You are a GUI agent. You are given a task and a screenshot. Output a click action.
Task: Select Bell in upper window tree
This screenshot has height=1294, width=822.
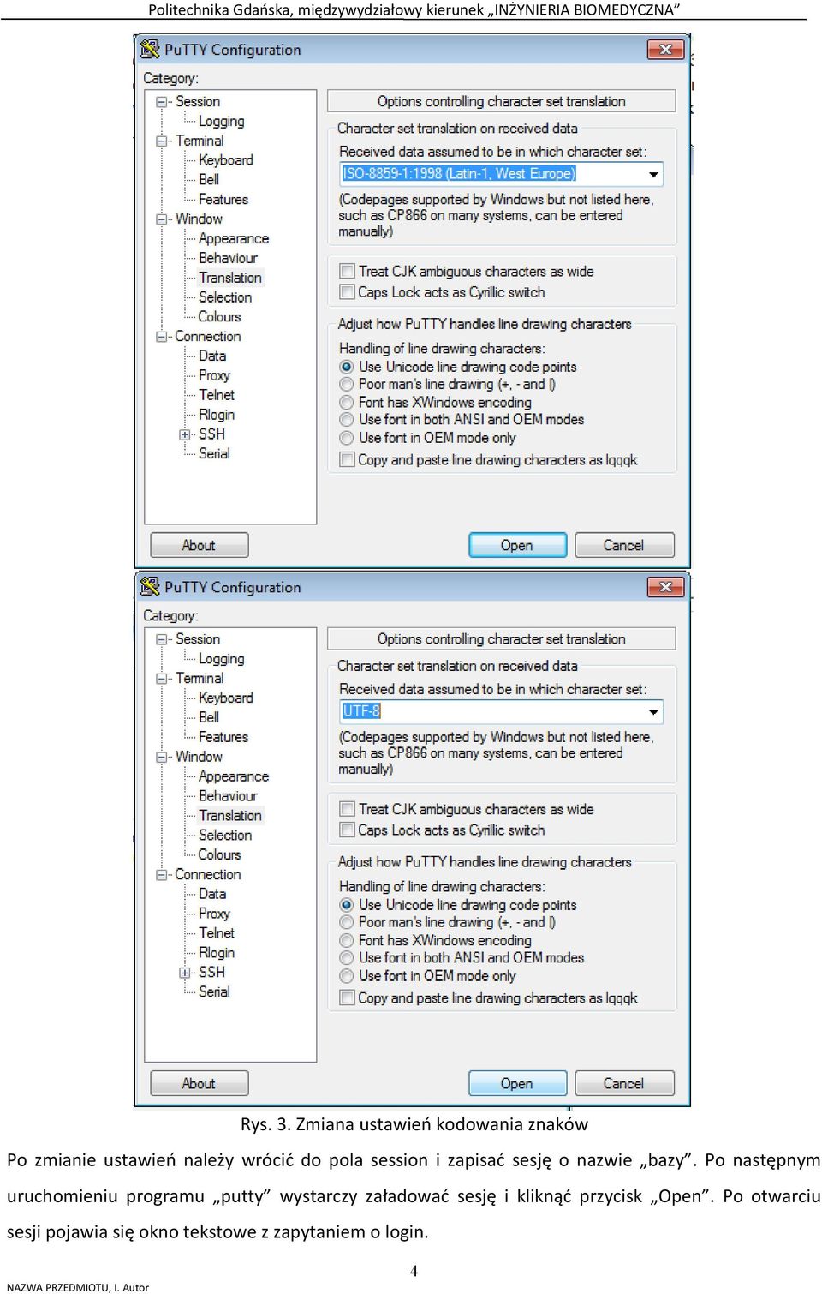point(209,179)
